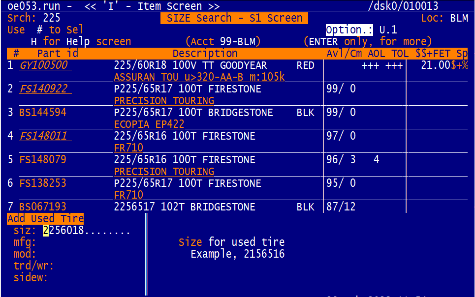
Task: Click the Part id column header
Action: [58, 54]
